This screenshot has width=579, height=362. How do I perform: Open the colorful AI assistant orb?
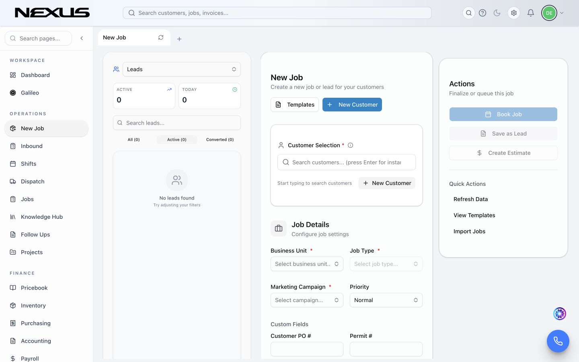(x=560, y=313)
